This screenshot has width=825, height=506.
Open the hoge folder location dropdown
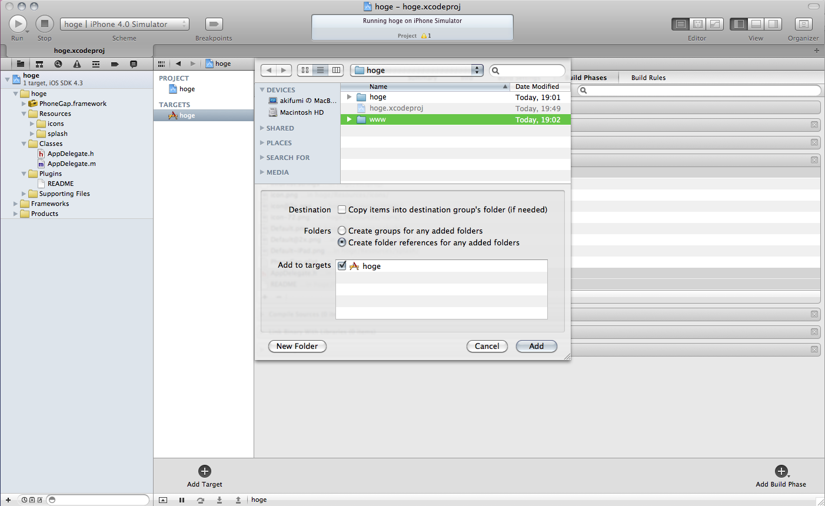(417, 70)
